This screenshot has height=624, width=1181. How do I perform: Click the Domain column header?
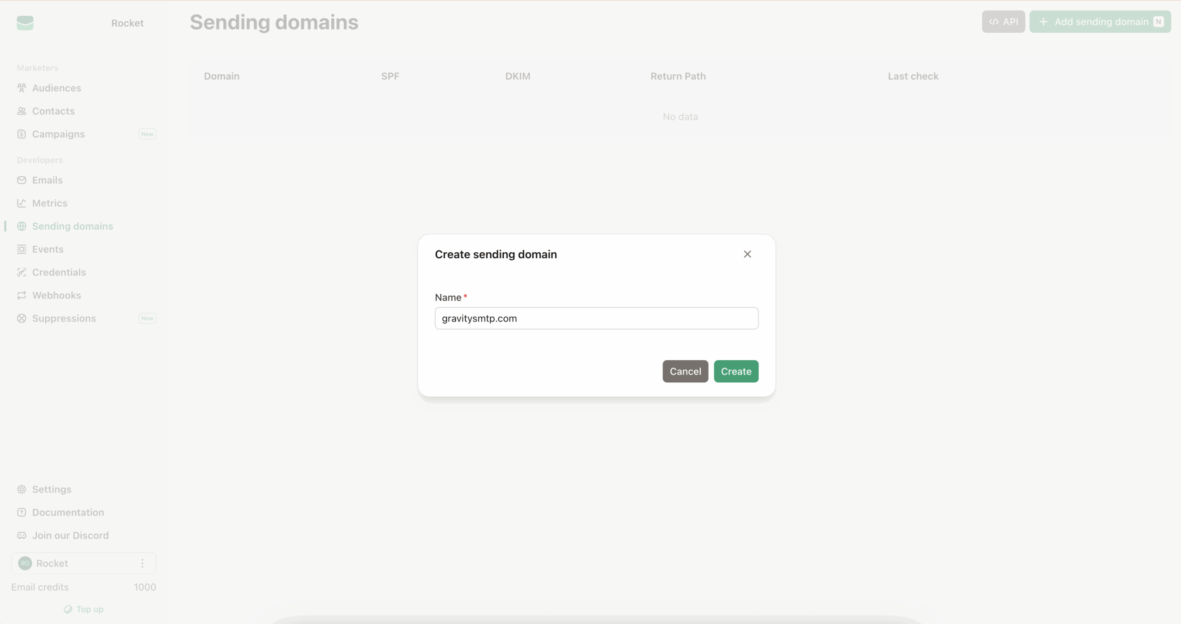[x=222, y=76]
